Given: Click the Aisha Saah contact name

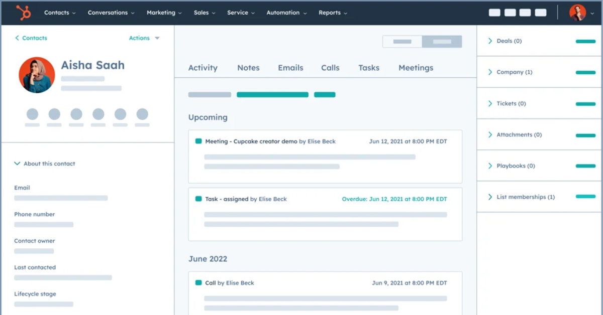Looking at the screenshot, I should [93, 65].
